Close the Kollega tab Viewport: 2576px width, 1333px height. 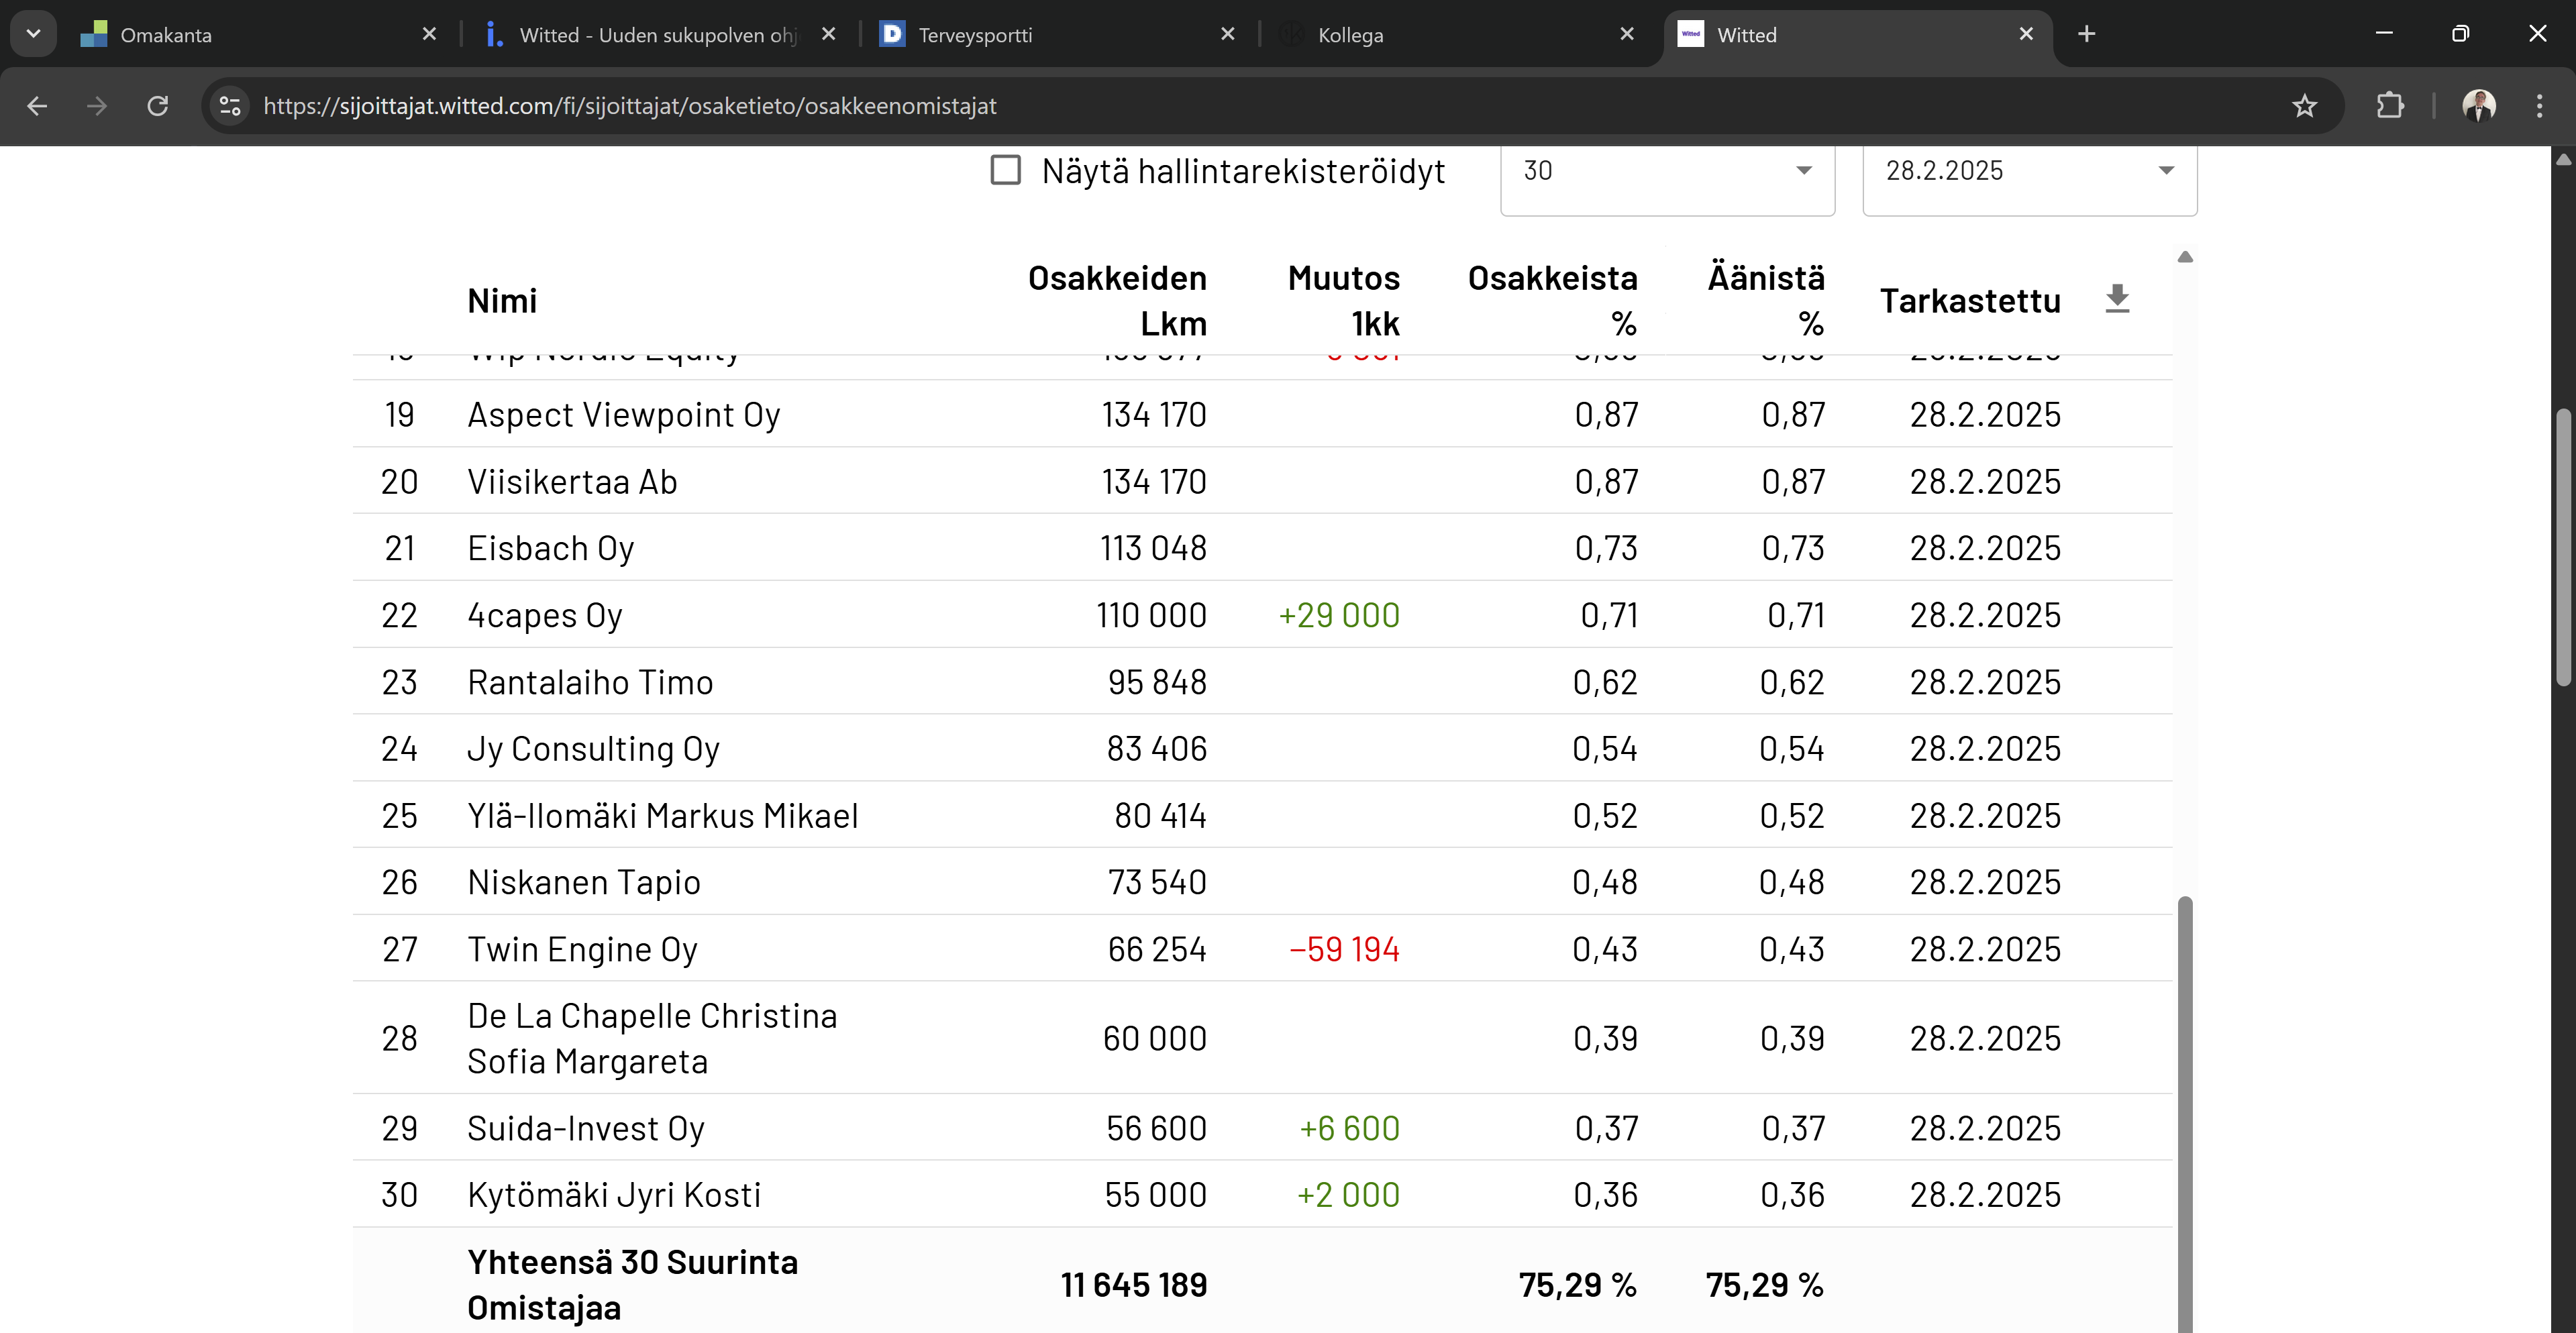1627,34
